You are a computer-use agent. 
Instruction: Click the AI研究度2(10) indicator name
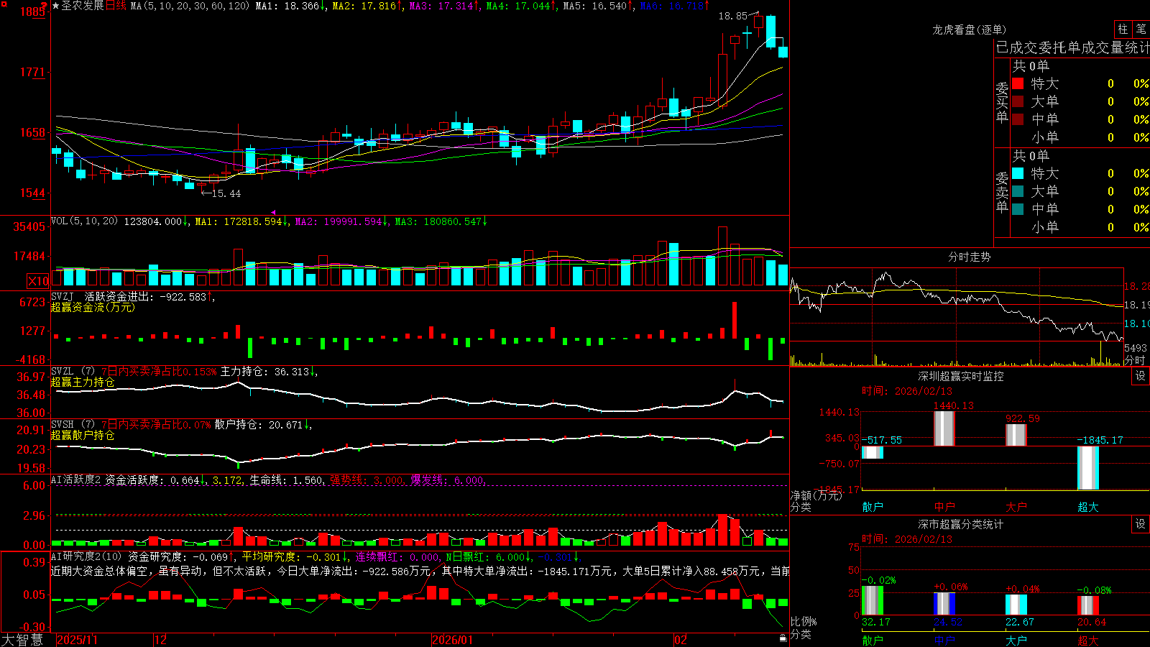tap(86, 556)
